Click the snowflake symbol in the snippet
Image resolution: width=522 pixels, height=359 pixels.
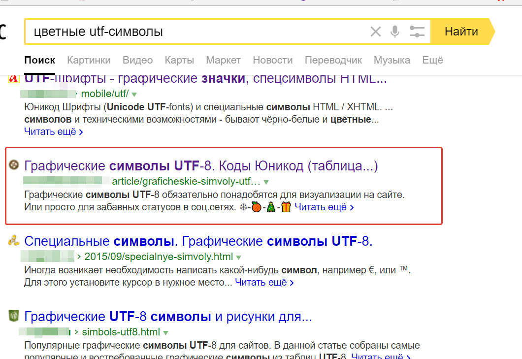(243, 207)
